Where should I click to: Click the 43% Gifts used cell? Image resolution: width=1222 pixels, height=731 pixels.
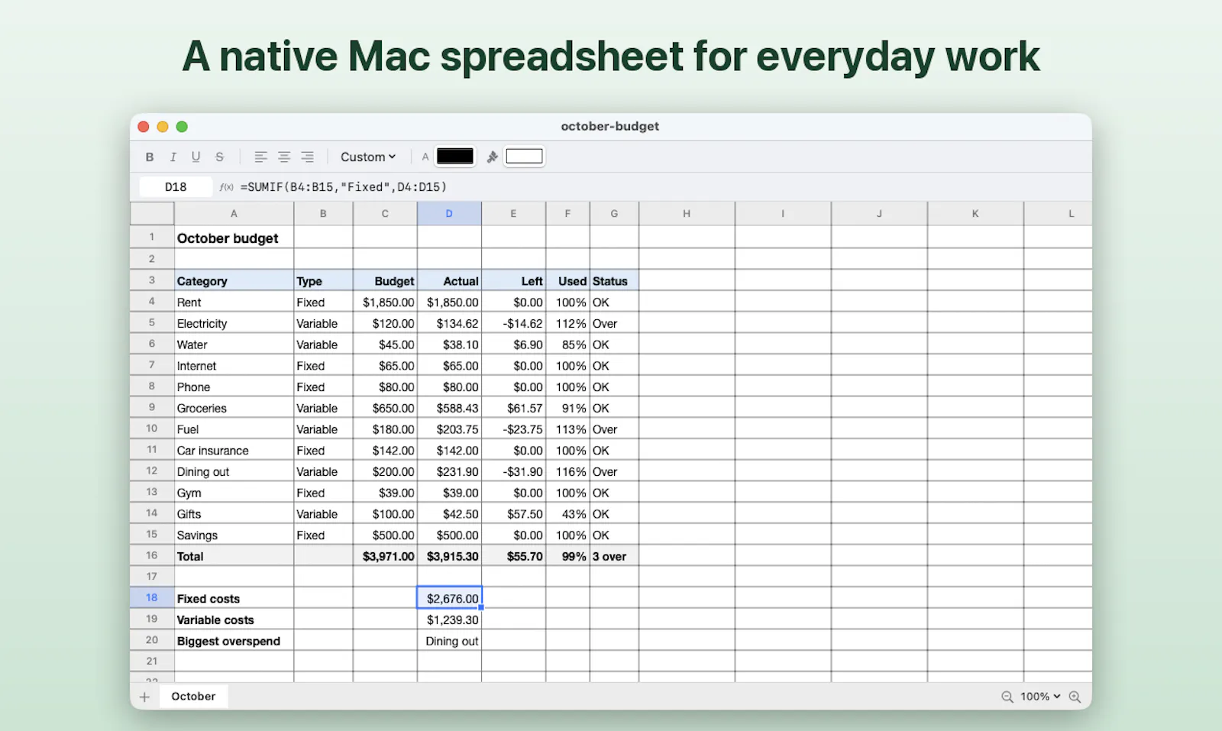[x=567, y=514]
